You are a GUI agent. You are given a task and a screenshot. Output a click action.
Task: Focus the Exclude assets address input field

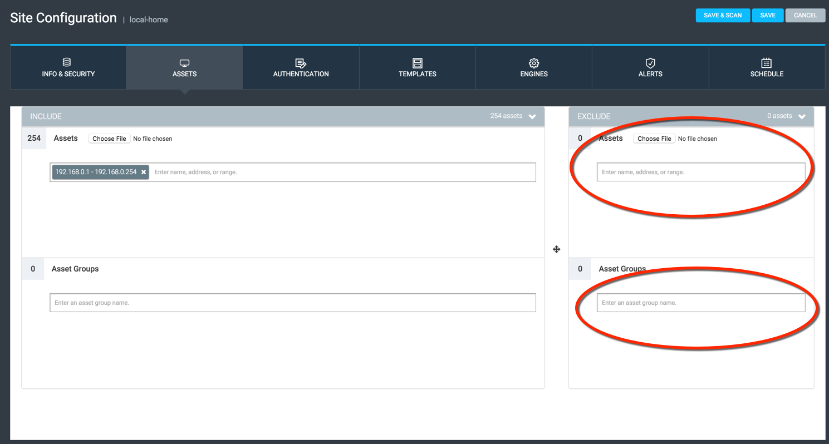coord(700,172)
